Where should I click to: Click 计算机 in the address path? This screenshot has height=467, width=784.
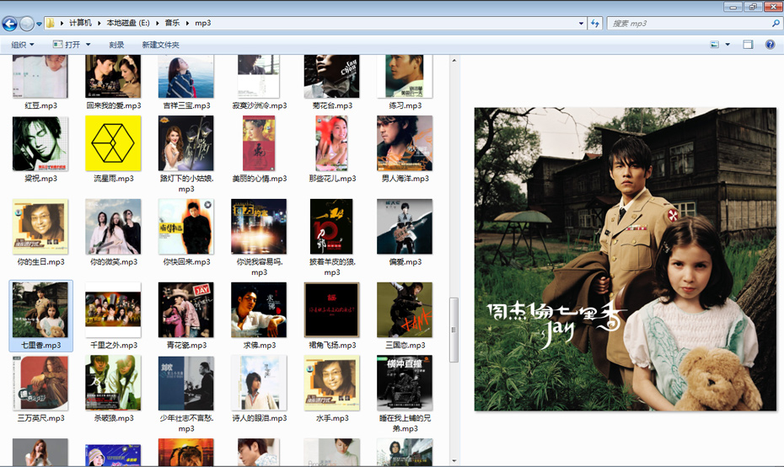click(80, 23)
